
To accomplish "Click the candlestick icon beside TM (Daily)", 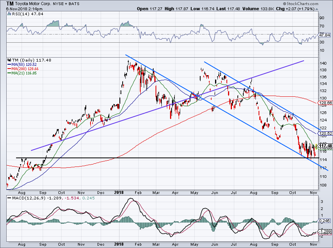I will tap(9, 60).
